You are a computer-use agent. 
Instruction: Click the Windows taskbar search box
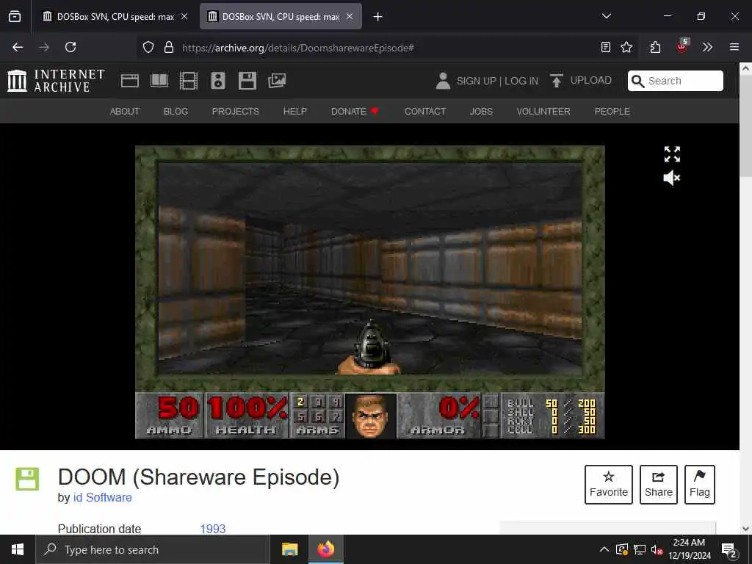pos(153,549)
